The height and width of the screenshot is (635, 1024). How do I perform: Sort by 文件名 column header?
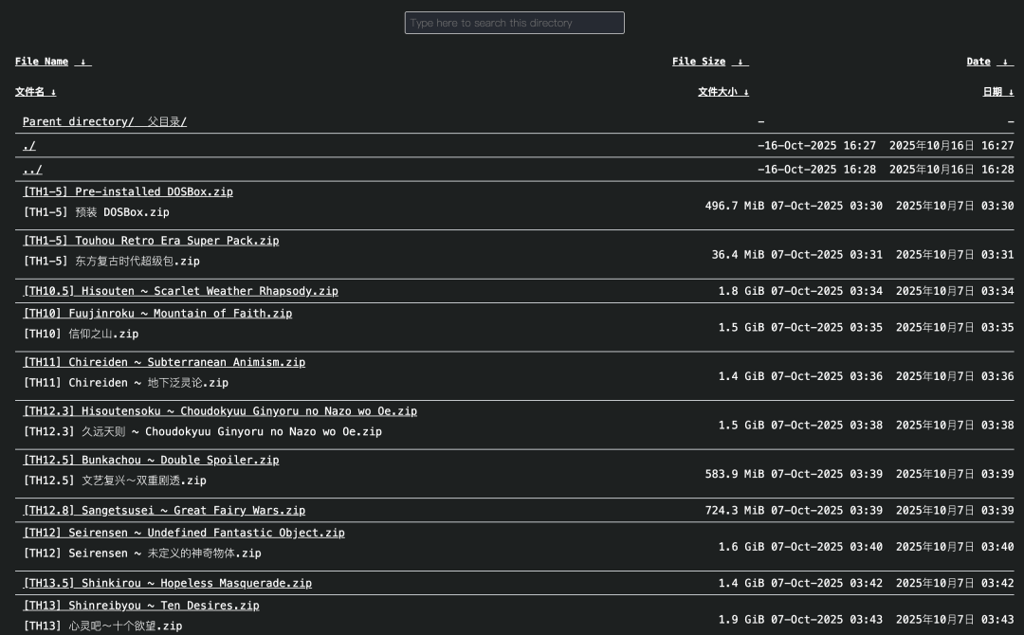35,92
